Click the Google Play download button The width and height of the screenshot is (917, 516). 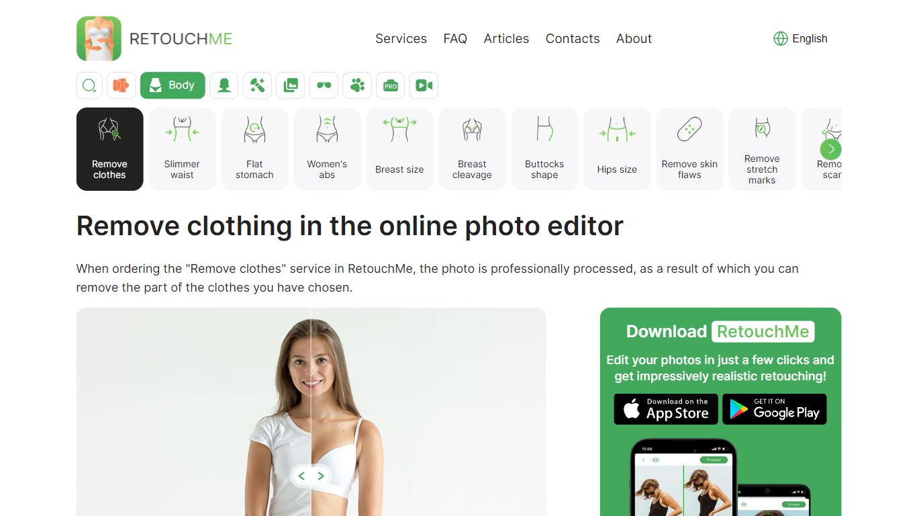(774, 408)
